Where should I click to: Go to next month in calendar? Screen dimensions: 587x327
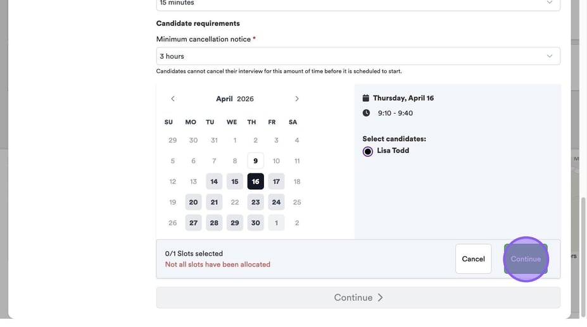297,99
